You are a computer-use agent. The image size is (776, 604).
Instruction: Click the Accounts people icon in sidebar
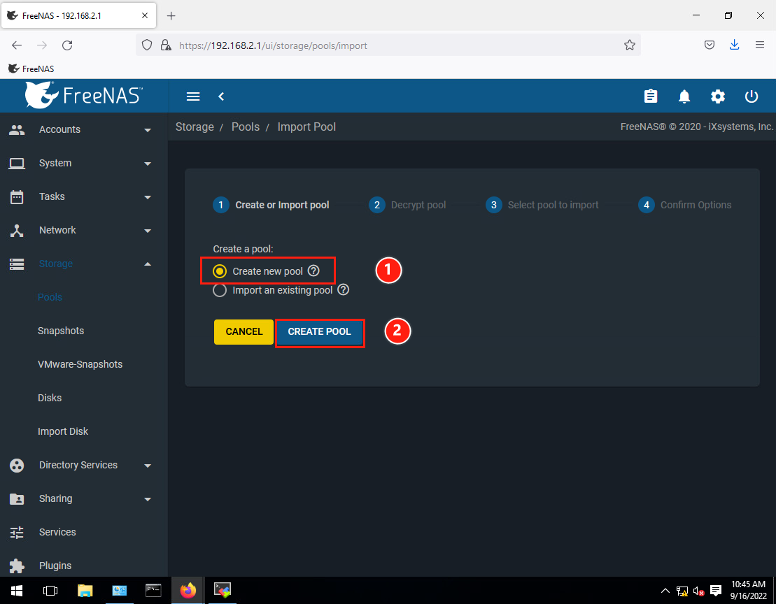17,129
